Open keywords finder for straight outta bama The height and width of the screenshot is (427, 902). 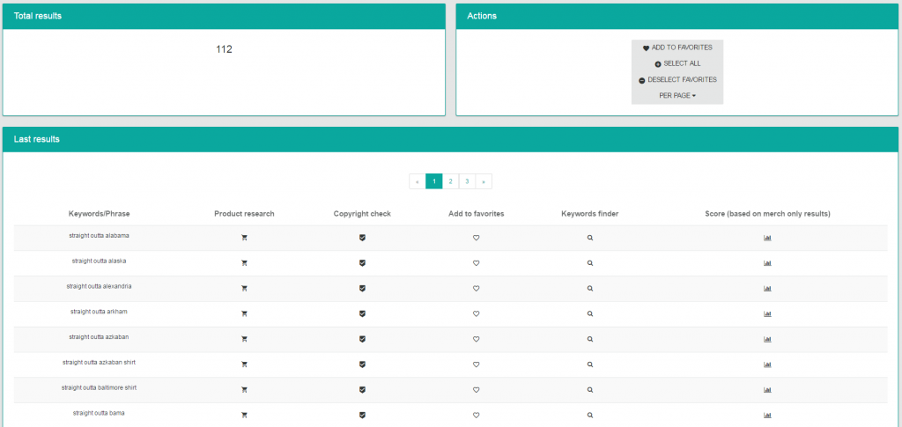(x=589, y=415)
